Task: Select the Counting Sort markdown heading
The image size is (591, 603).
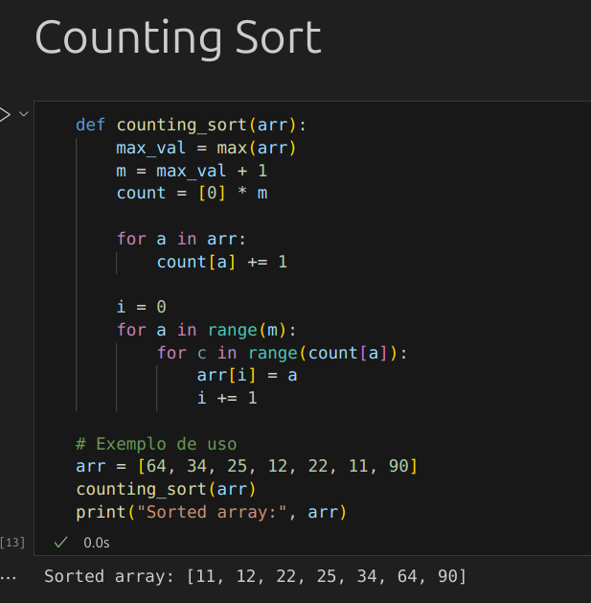Action: (178, 38)
